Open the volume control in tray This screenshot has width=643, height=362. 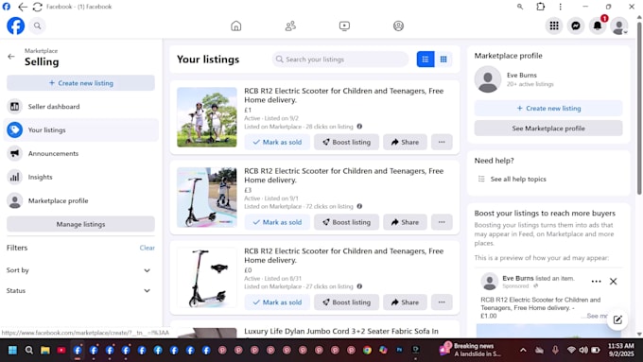coord(583,350)
